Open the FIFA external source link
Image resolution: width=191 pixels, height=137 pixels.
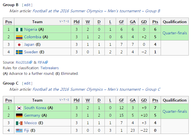[42, 63]
